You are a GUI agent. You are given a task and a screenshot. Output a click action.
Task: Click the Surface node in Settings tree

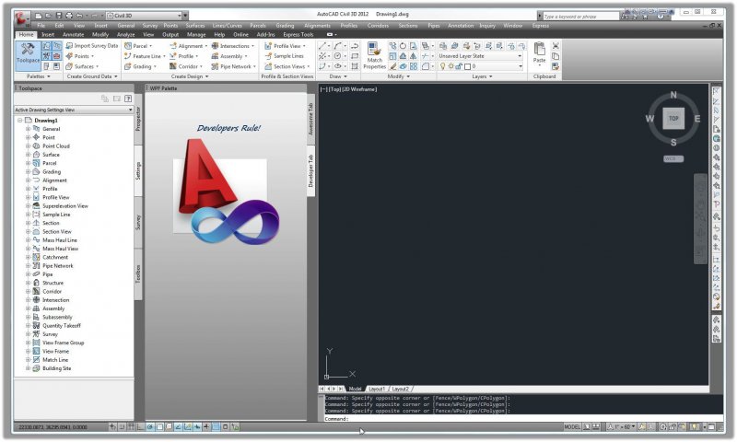click(x=51, y=155)
